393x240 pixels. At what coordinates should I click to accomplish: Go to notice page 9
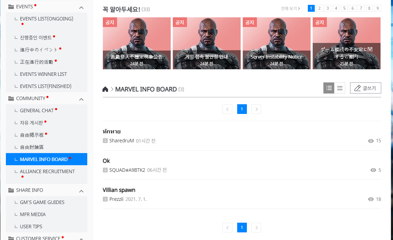[x=378, y=8]
